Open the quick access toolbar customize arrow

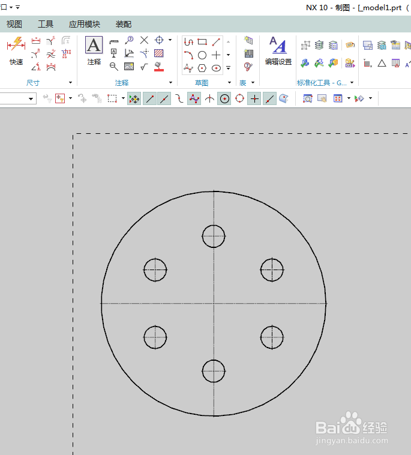[17, 7]
